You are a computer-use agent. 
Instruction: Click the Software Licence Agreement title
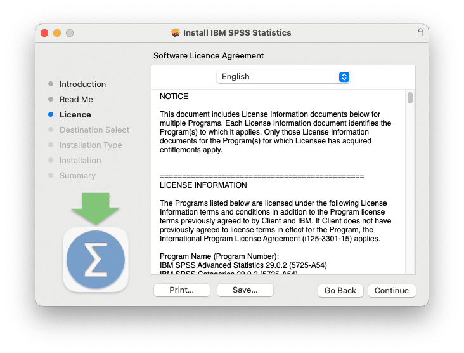click(209, 56)
